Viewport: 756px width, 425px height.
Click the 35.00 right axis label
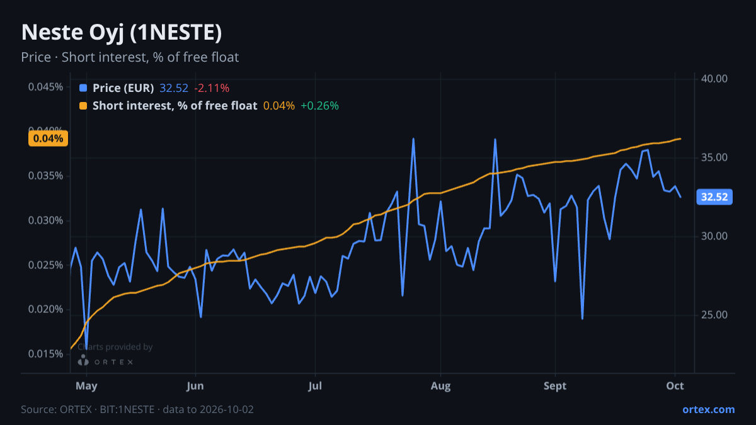click(714, 157)
